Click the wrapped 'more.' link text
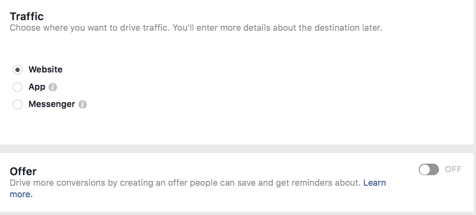The height and width of the screenshot is (215, 476). pyautogui.click(x=21, y=194)
